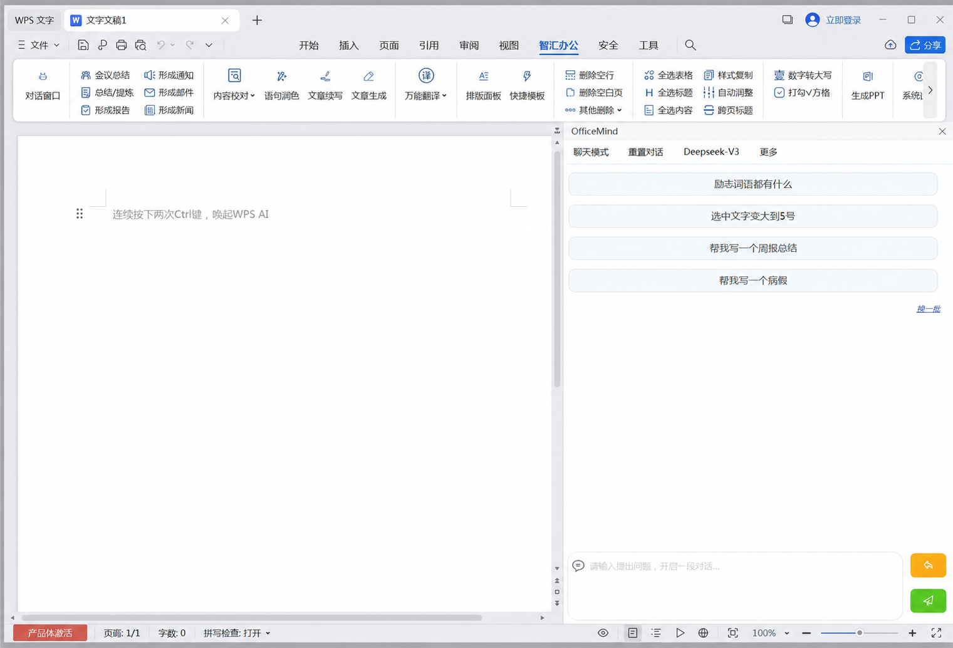This screenshot has width=953, height=648.
Task: Open the undo history dropdown arrow
Action: 172,45
